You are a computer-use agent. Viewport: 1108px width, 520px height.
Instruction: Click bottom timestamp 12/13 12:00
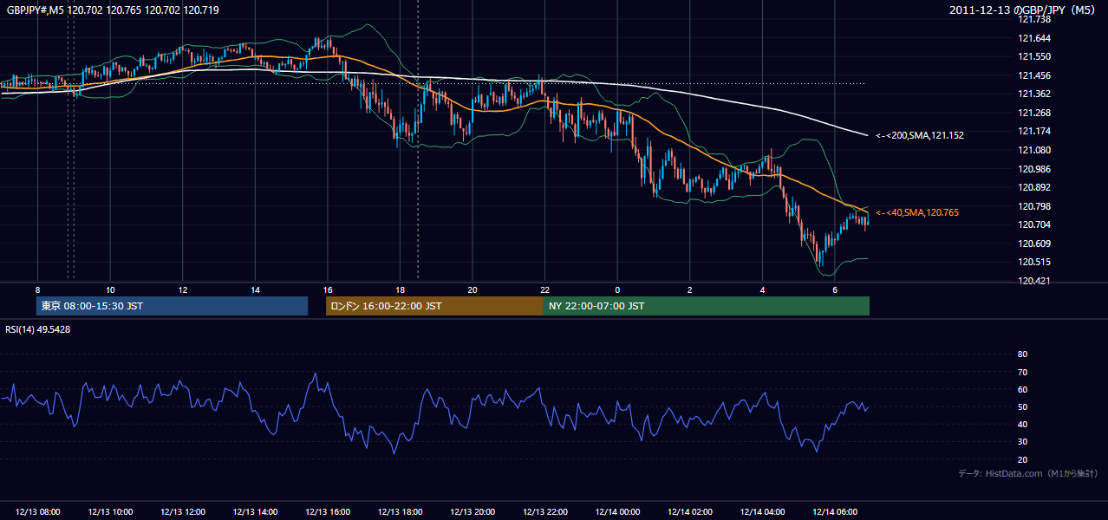coord(183,512)
